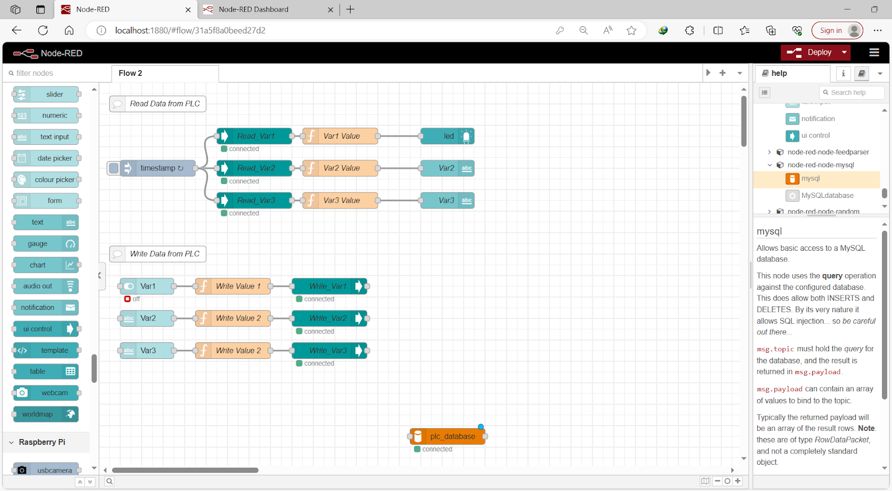Select the Write_Var3 output node

point(329,351)
